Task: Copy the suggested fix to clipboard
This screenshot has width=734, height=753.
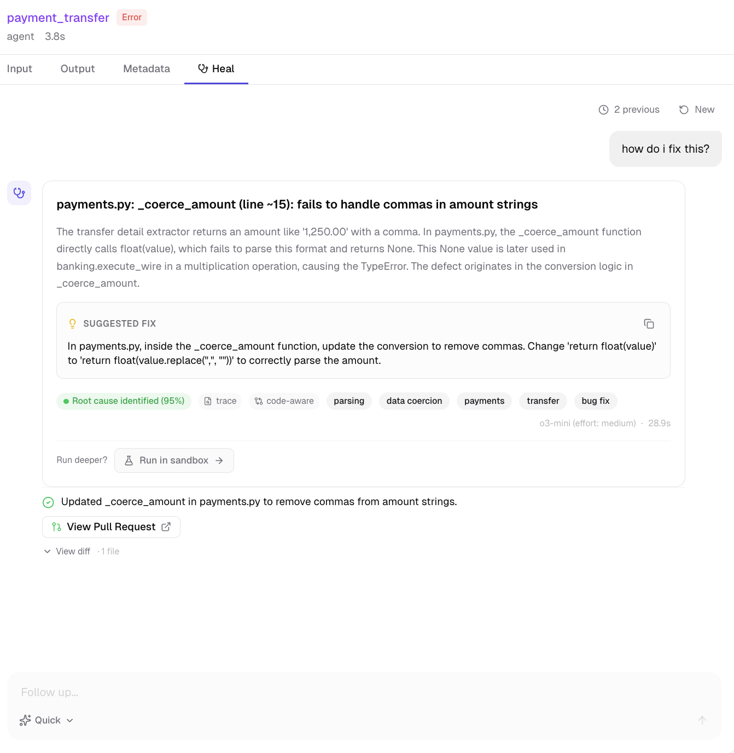Action: 649,323
